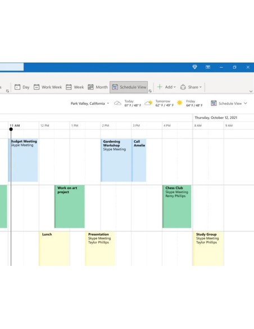Viewport: 254px width, 329px height.
Task: Open the Gardening Workshop event
Action: [x=116, y=160]
